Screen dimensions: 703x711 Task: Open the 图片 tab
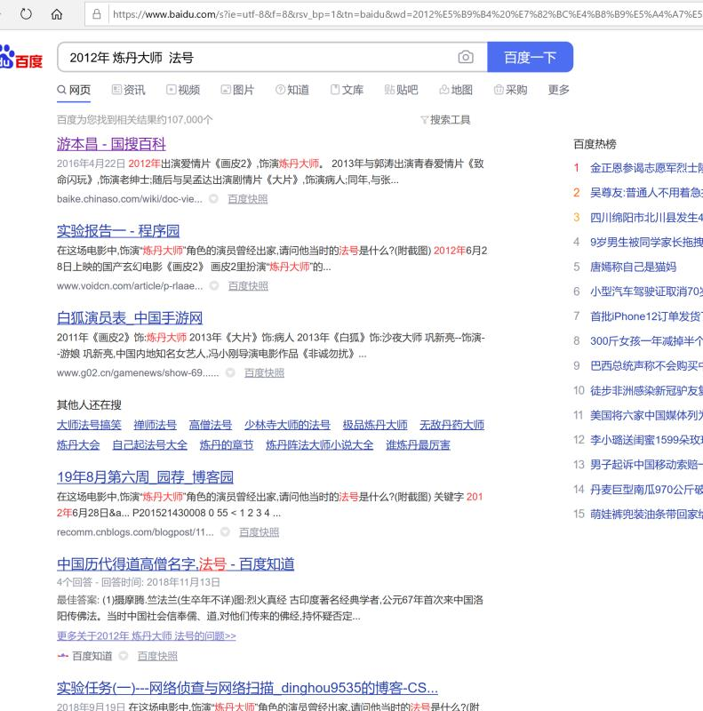point(237,90)
